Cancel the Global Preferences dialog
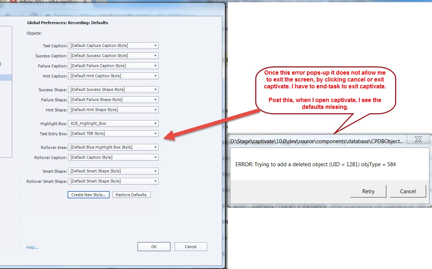Image resolution: width=432 pixels, height=269 pixels. click(191, 247)
